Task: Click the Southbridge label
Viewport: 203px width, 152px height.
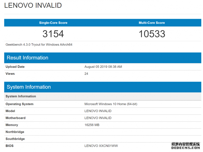Action: pyautogui.click(x=15, y=139)
